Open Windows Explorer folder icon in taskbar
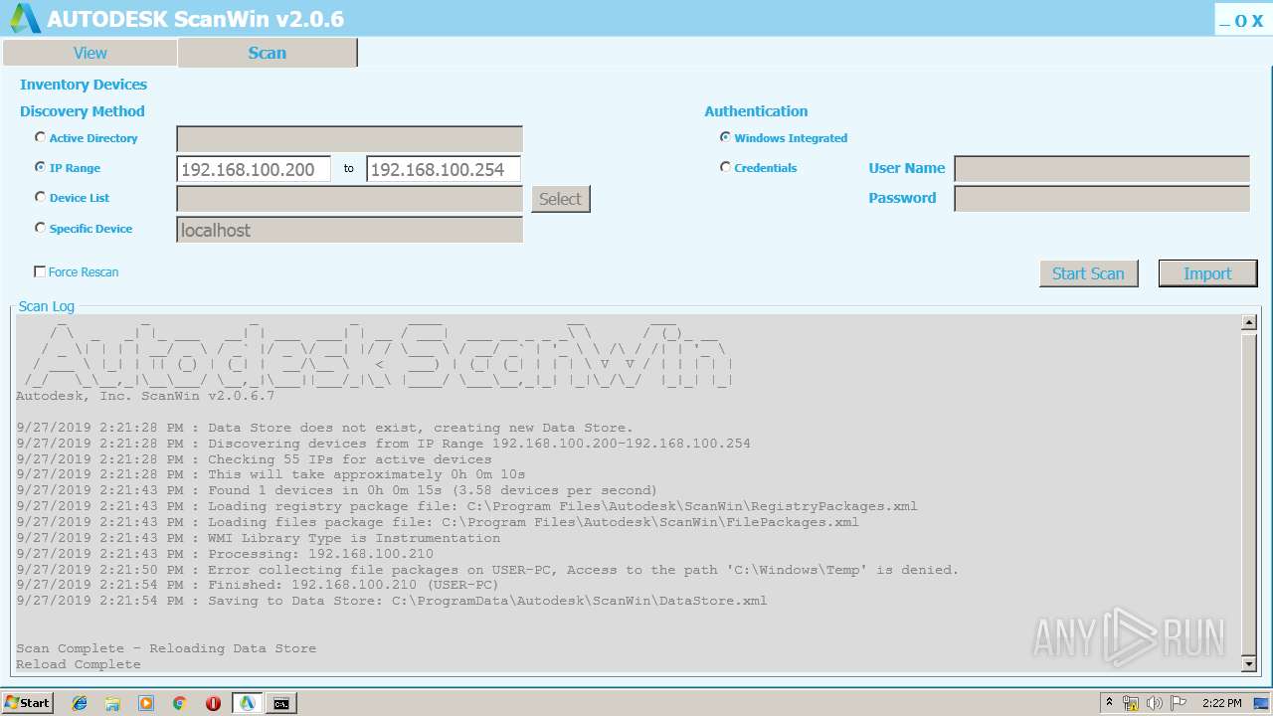The height and width of the screenshot is (716, 1273). point(112,703)
